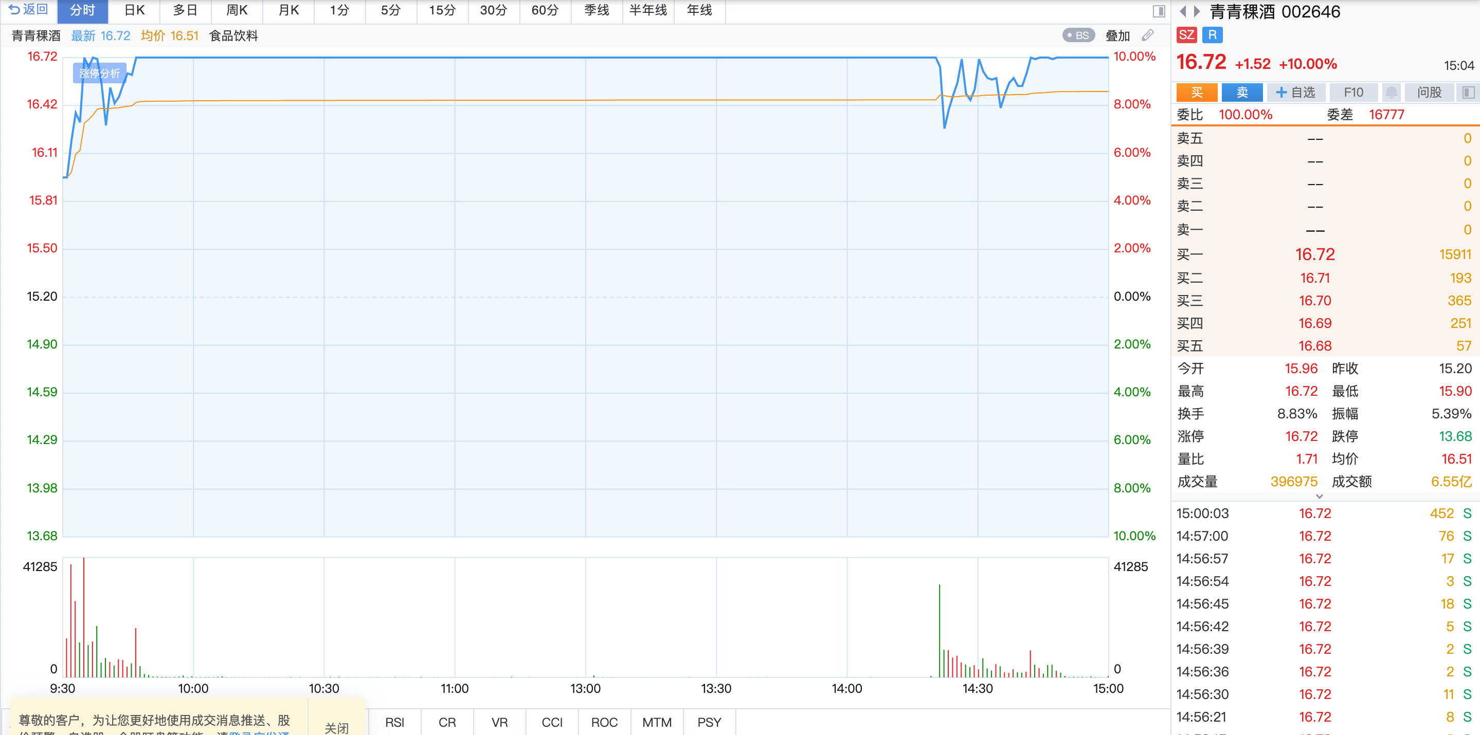Click the orange 买 buy button
This screenshot has height=735, width=1480.
point(1197,93)
